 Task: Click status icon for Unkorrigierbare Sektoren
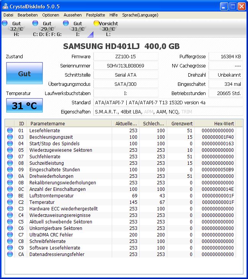(10, 228)
